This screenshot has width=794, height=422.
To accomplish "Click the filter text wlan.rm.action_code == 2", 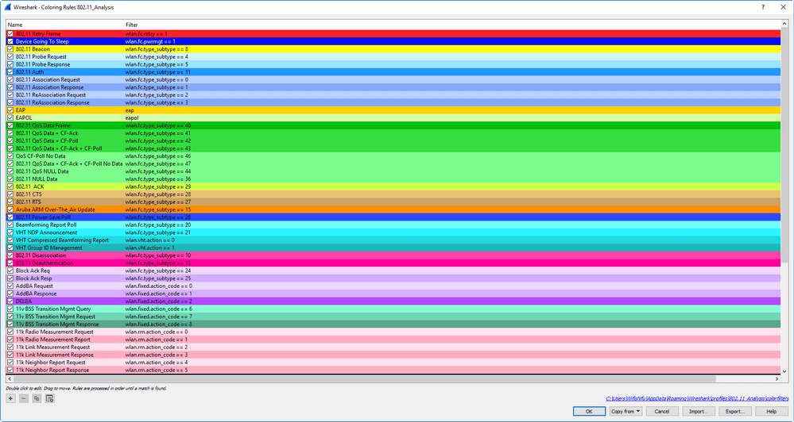I will tap(157, 347).
